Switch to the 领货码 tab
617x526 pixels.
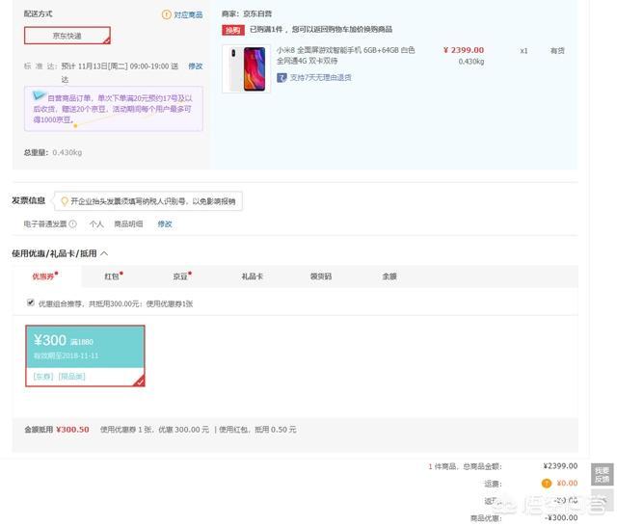click(x=321, y=276)
